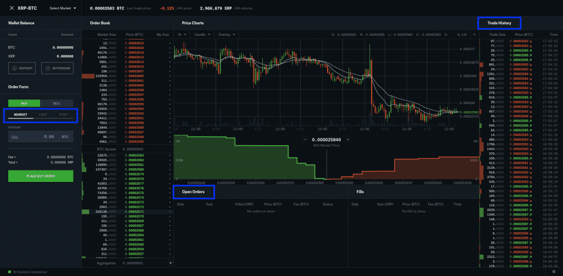
Task: Click the XRP wallet balance row
Action: click(x=41, y=56)
